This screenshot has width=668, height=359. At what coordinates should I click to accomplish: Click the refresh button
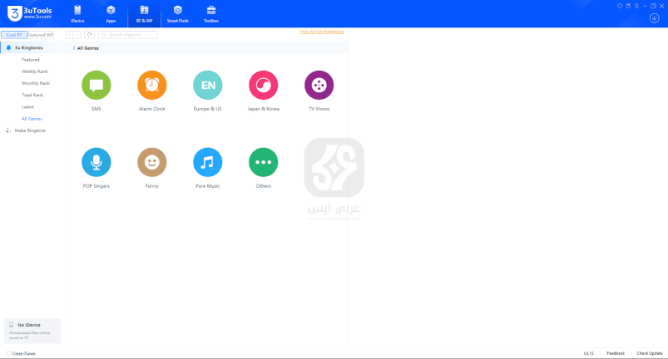coord(90,35)
